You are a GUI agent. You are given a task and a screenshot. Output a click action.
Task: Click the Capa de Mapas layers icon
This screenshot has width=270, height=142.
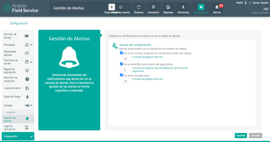point(27,97)
